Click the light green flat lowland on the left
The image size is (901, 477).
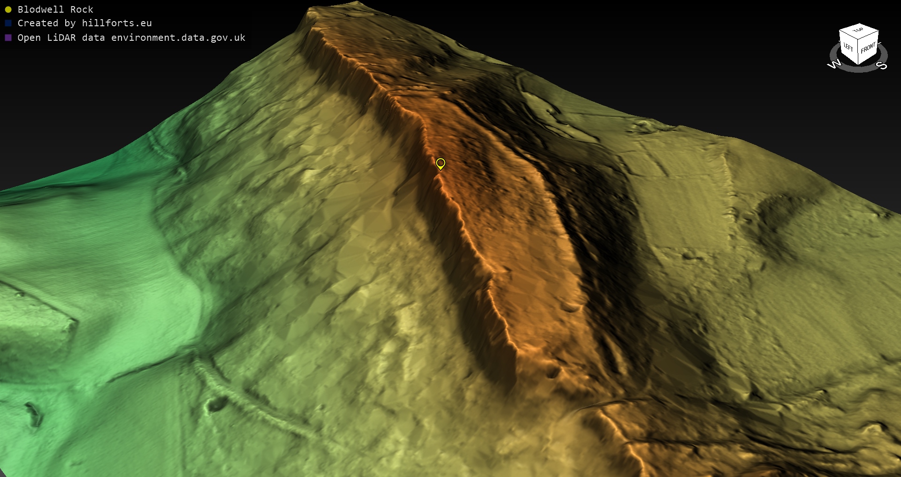(117, 263)
